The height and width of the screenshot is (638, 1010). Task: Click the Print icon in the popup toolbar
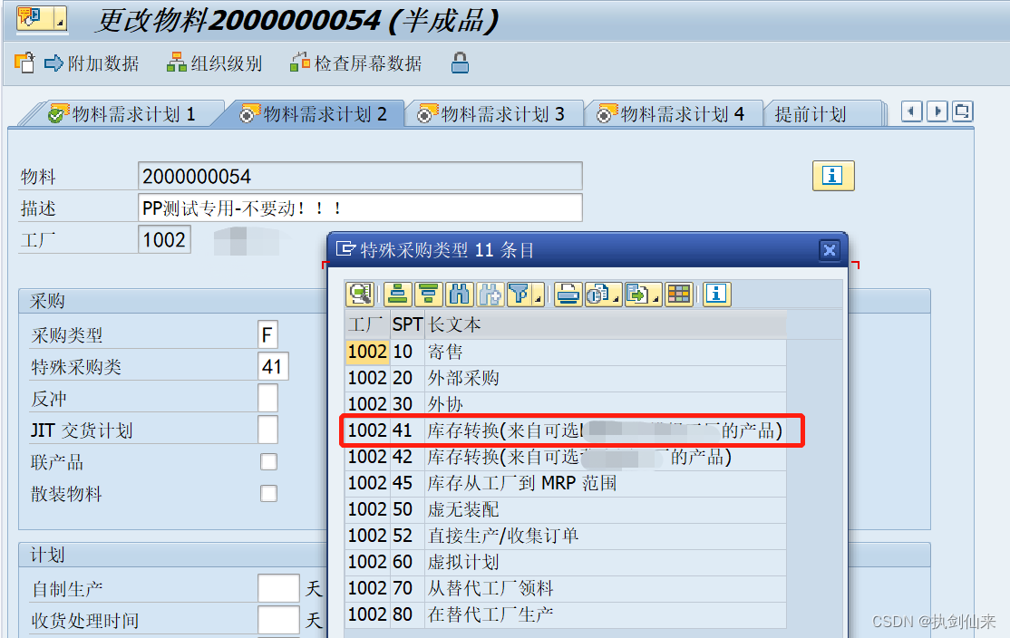pyautogui.click(x=568, y=295)
